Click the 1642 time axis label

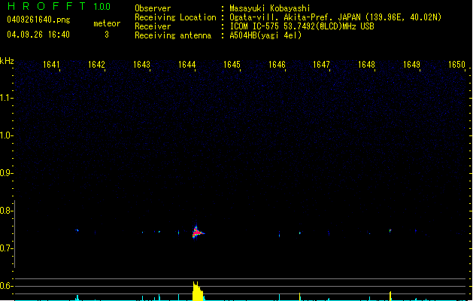coord(96,65)
